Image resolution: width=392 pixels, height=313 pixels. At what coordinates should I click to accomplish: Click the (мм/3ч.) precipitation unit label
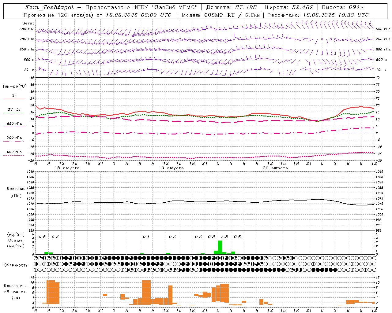tap(16, 235)
